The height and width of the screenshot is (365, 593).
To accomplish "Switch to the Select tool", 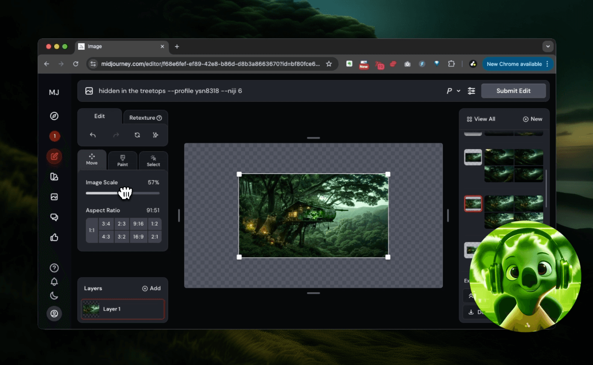I will (153, 161).
